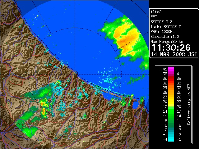199x149 pixels.
Task: Click the '---' legend upper-bound label
Action: tap(178, 69)
